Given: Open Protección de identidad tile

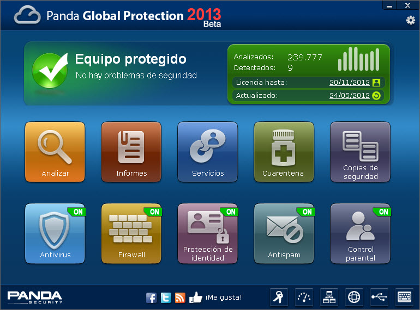Looking at the screenshot, I should 208,234.
